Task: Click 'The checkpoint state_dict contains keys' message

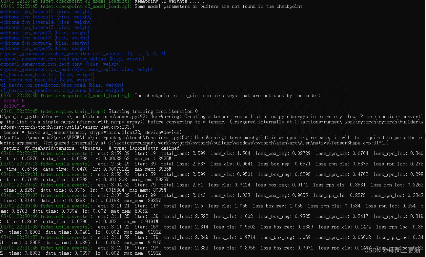Action: click(228, 96)
